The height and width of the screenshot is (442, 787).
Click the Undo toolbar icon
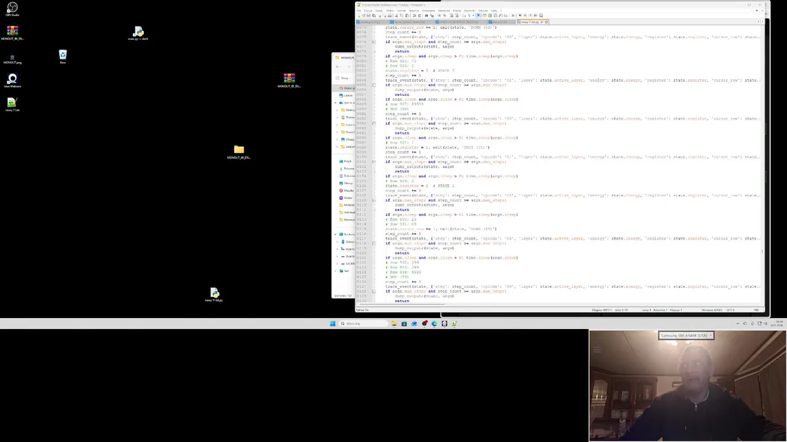(x=414, y=15)
